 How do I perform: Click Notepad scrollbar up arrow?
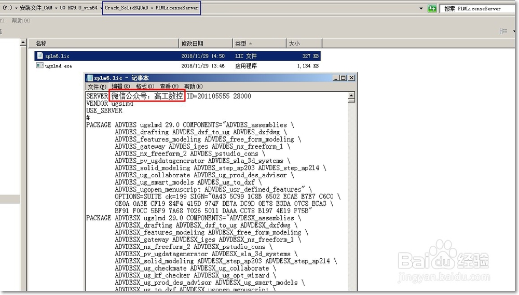click(351, 95)
